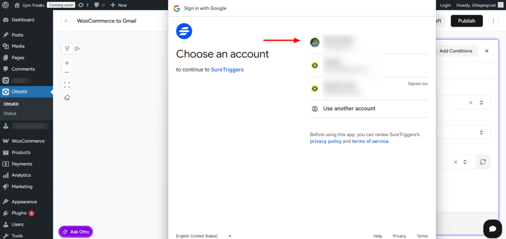The height and width of the screenshot is (239, 506).
Task: Open SureTriggers privacy policy link
Action: tap(326, 141)
